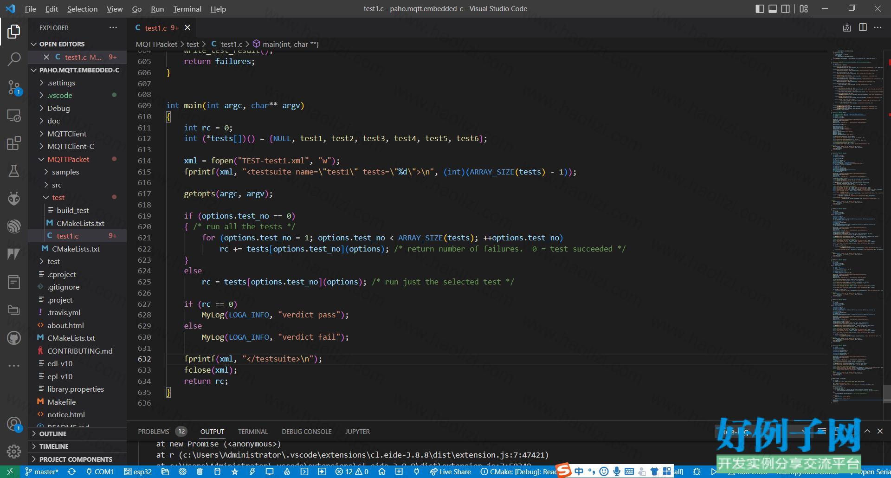Toggle Panel layout button

773,9
